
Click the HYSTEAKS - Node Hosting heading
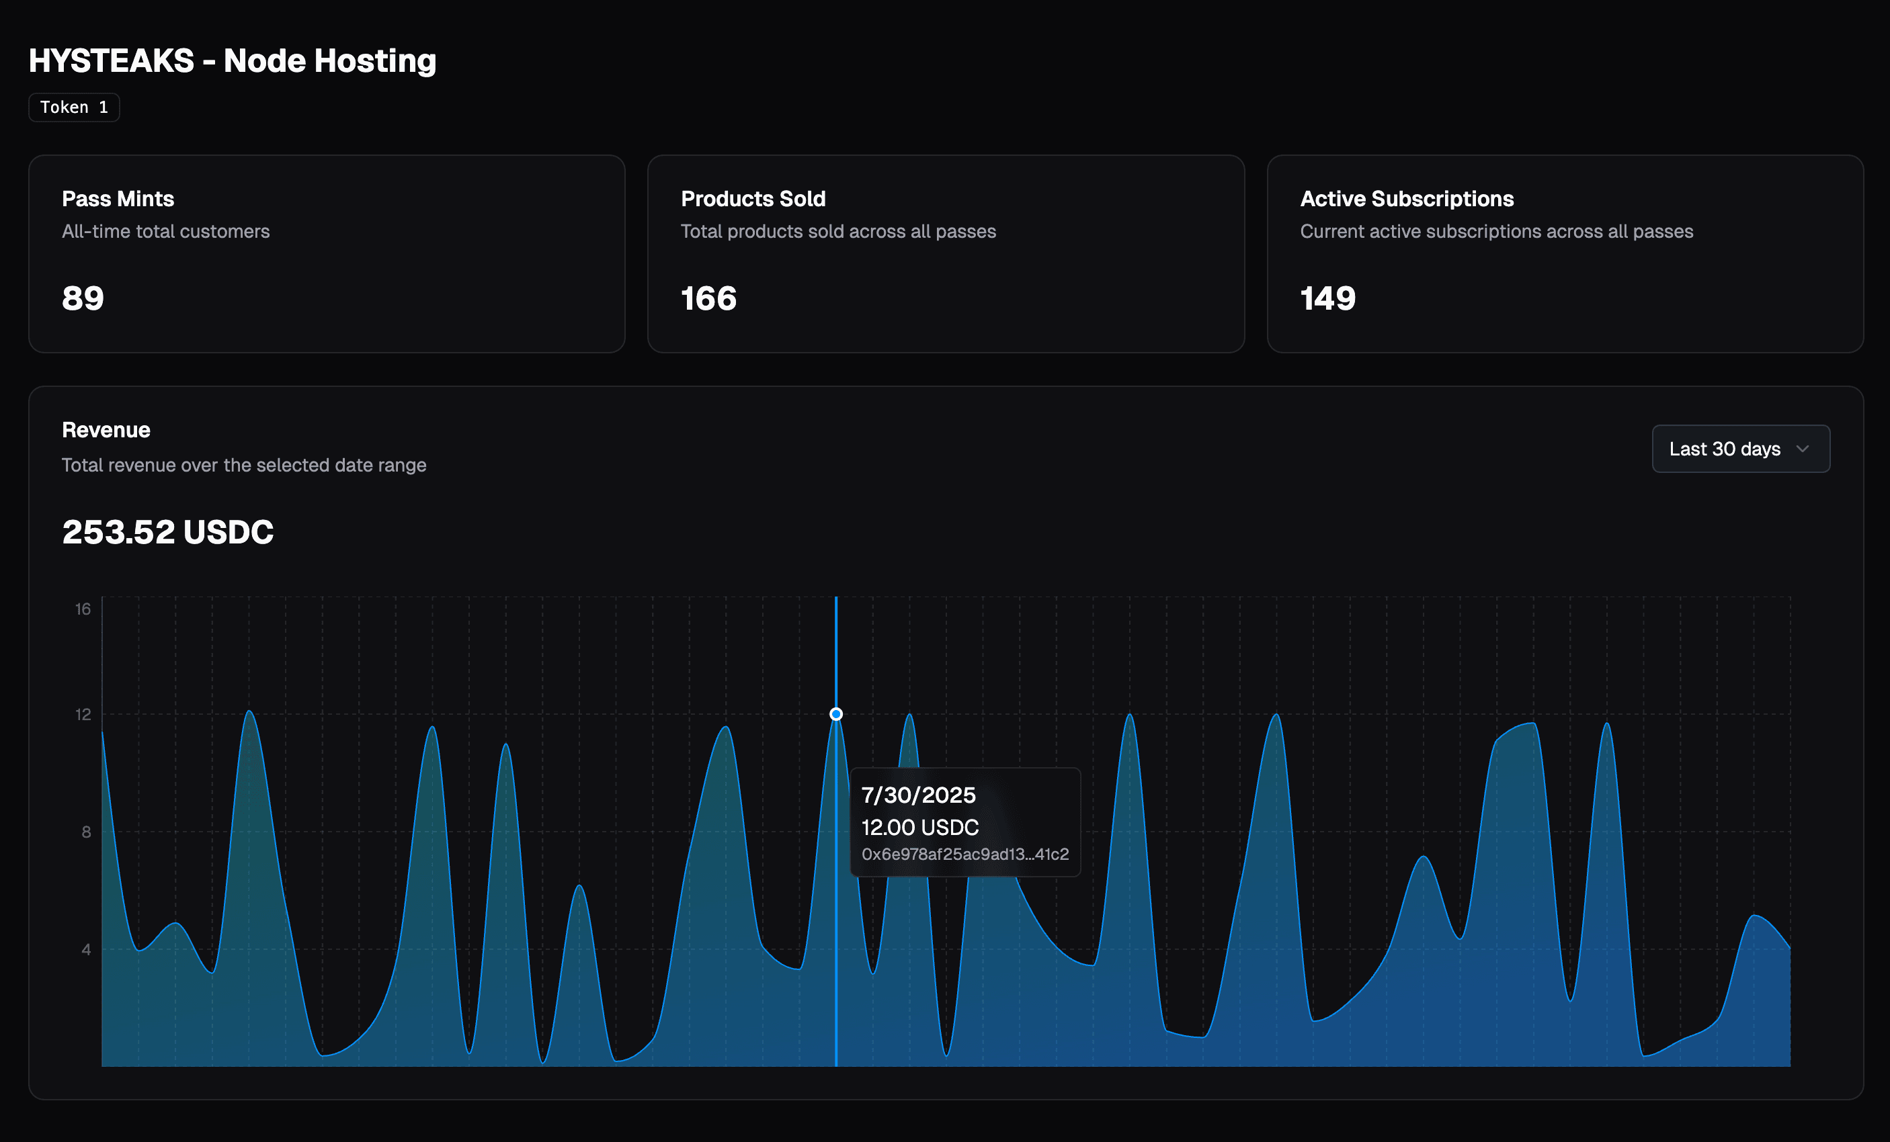(x=233, y=60)
